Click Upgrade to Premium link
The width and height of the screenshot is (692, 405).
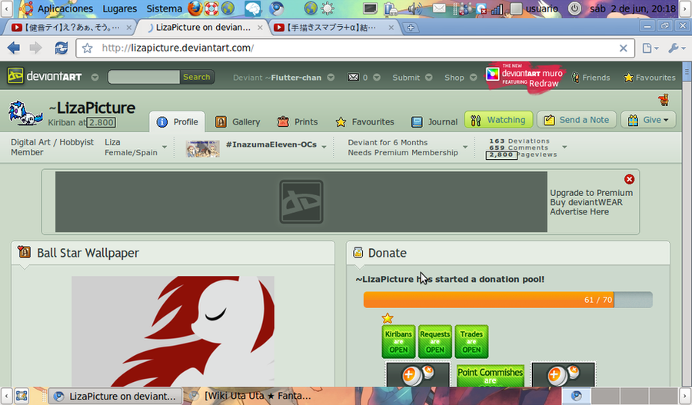(591, 193)
